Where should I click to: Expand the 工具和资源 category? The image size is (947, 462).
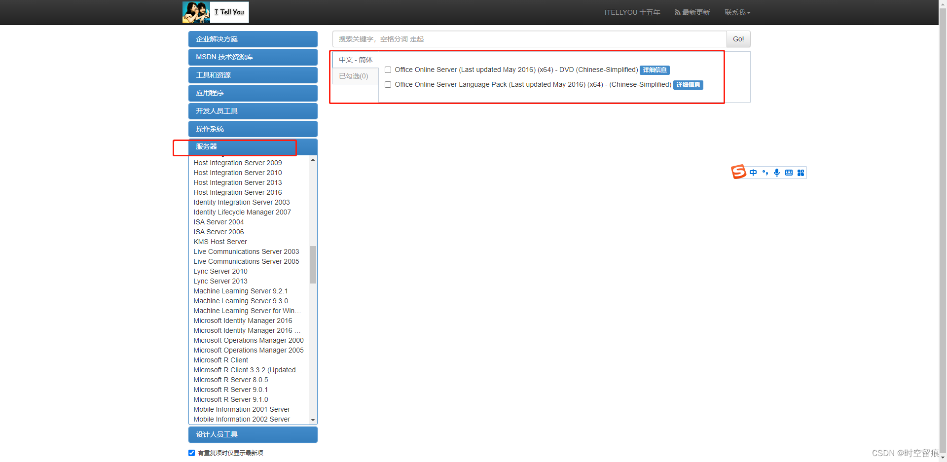pyautogui.click(x=253, y=75)
